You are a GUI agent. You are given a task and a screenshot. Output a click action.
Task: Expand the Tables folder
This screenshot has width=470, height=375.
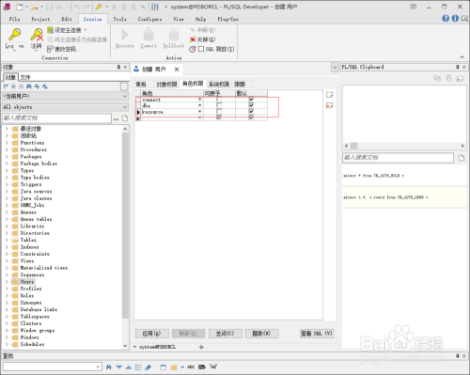point(7,240)
